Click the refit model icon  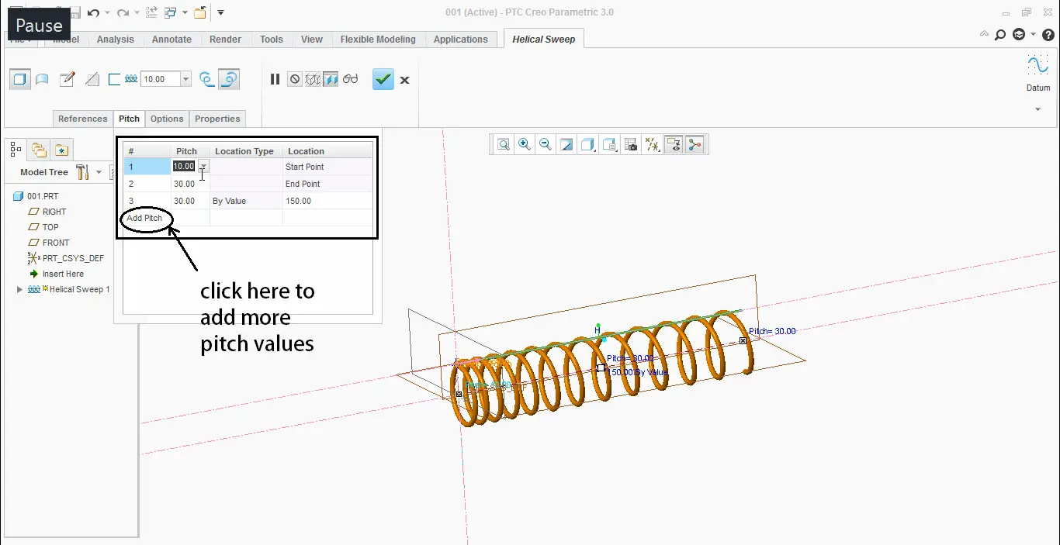[504, 144]
